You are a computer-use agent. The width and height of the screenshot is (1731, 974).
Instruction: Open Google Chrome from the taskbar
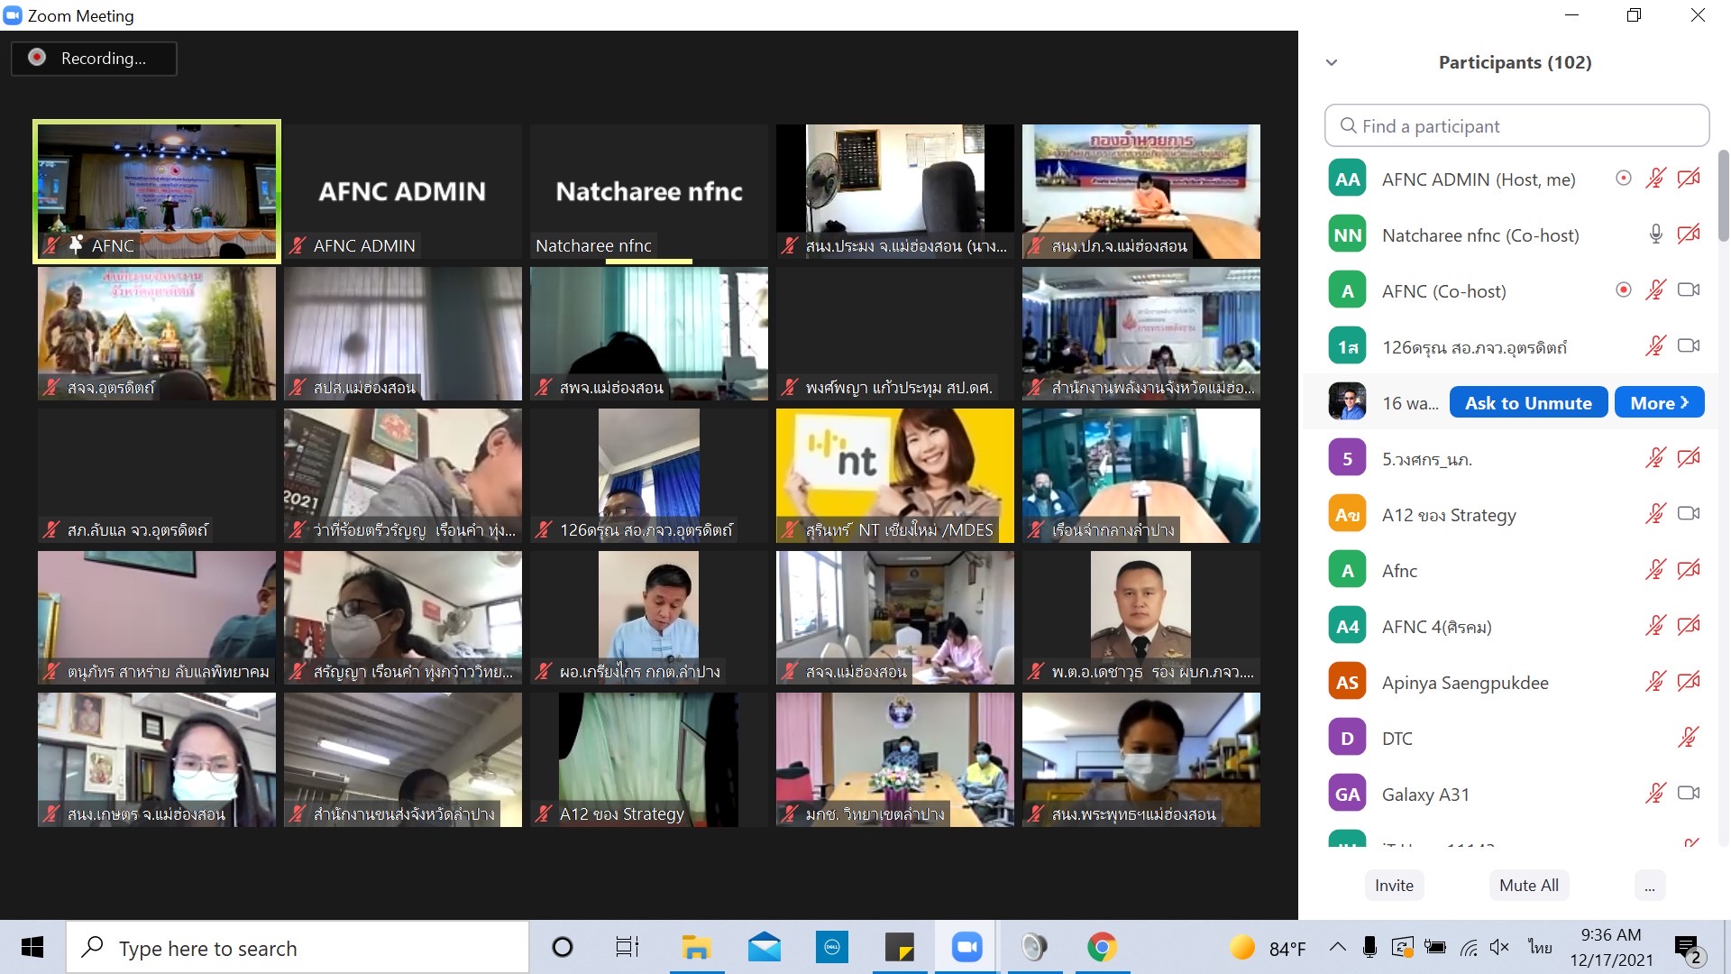click(1102, 947)
